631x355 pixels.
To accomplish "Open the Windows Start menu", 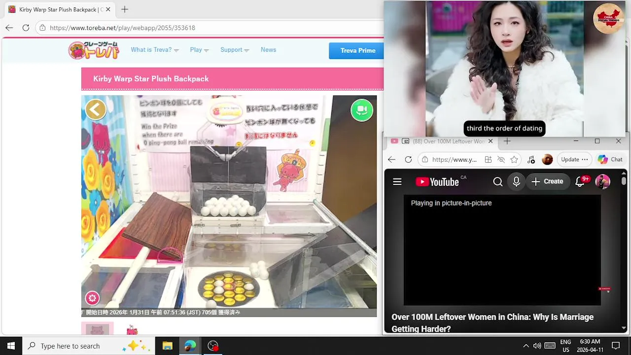I will [x=11, y=346].
